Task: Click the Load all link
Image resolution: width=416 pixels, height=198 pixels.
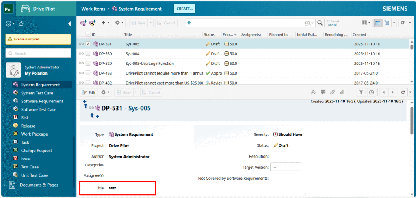Action: tap(331, 25)
